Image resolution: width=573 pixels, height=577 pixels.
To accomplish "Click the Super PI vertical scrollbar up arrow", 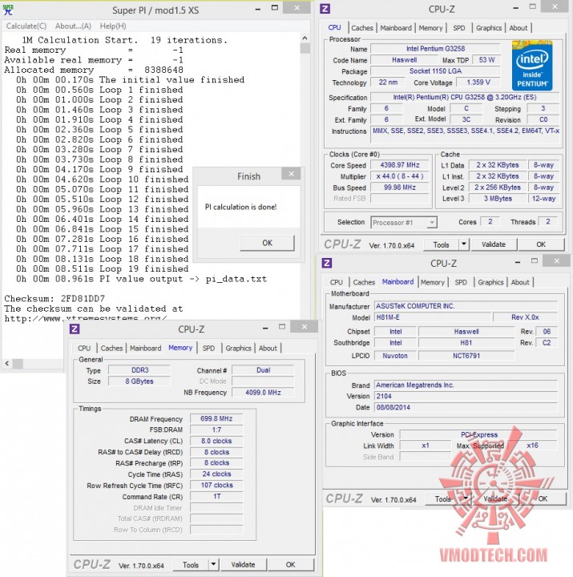I will click(305, 38).
